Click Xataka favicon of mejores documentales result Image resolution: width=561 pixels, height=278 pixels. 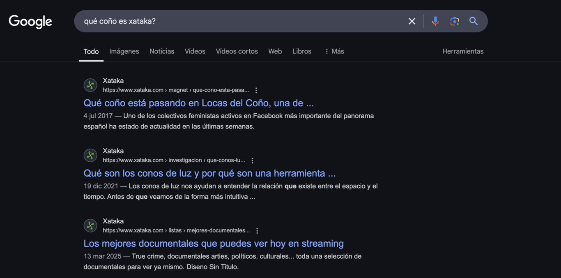coord(90,226)
